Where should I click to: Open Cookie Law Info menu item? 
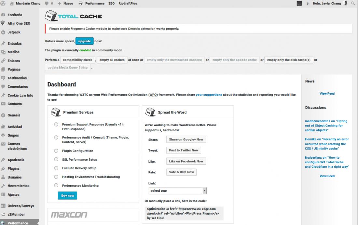(20, 95)
